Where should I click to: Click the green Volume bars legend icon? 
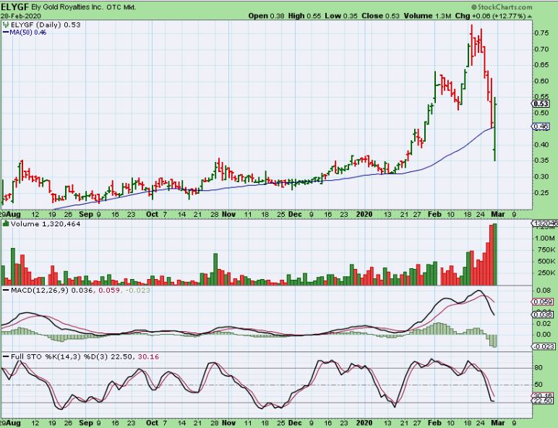[x=5, y=224]
